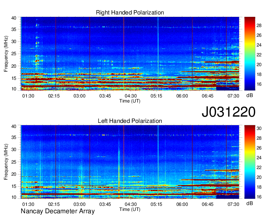Click dB unit label of right-handed colorbar
The image size is (266, 216).
click(x=250, y=95)
